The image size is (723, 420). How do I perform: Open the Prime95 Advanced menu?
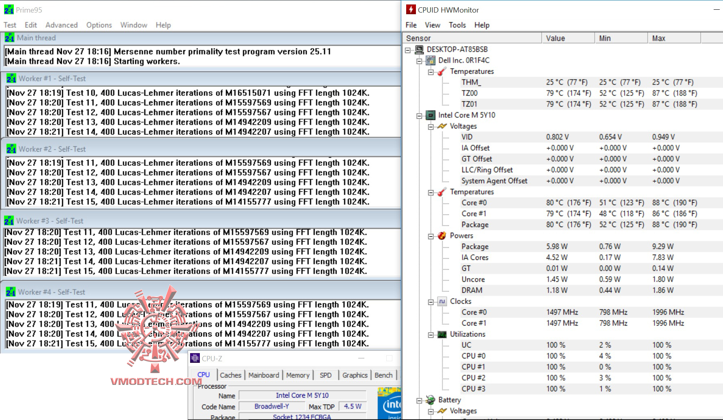(x=61, y=25)
